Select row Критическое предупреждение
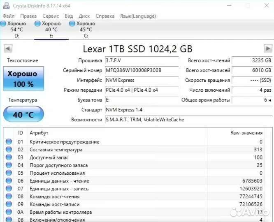The image size is (274, 222). click(134, 142)
